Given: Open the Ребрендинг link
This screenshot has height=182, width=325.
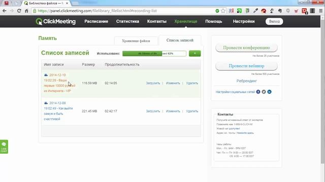Looking at the screenshot, I should [x=247, y=81].
